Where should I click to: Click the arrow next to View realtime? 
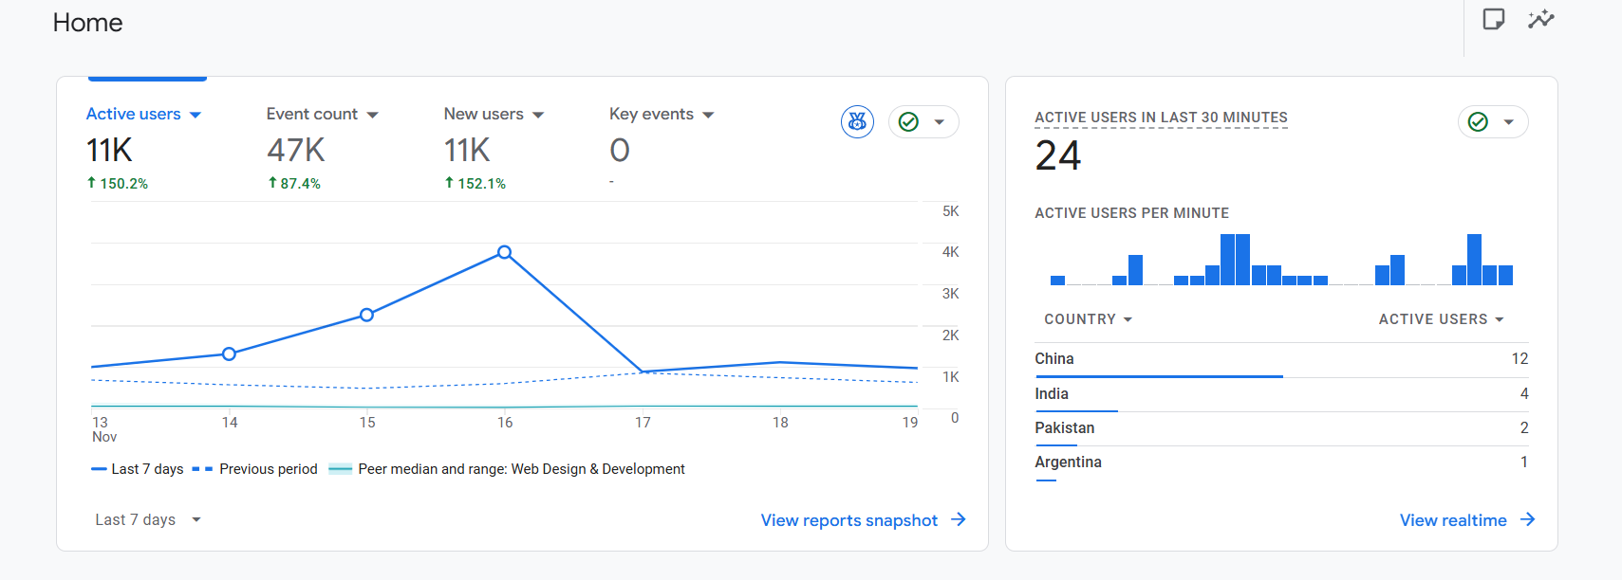click(1527, 519)
